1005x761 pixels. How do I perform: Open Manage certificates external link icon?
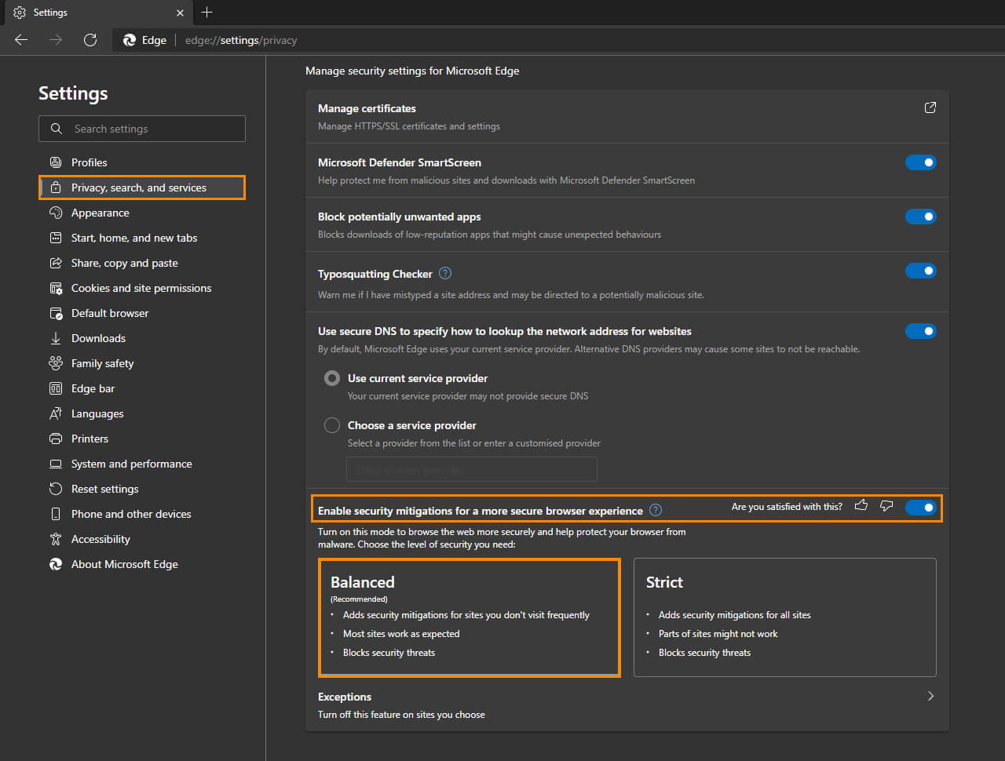point(930,107)
